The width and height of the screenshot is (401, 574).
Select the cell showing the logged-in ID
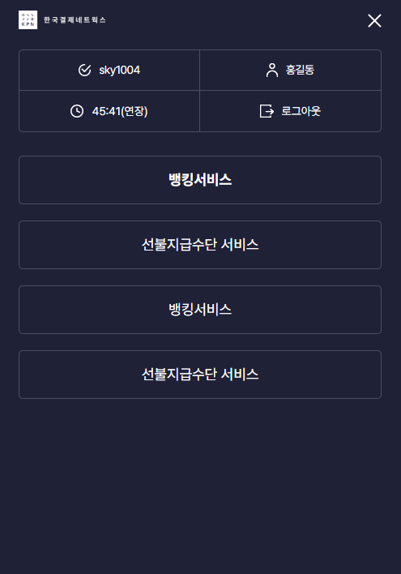point(109,70)
